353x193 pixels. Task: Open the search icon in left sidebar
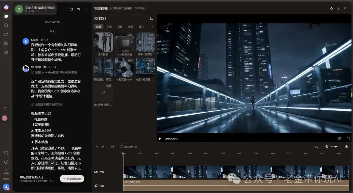tap(6, 25)
